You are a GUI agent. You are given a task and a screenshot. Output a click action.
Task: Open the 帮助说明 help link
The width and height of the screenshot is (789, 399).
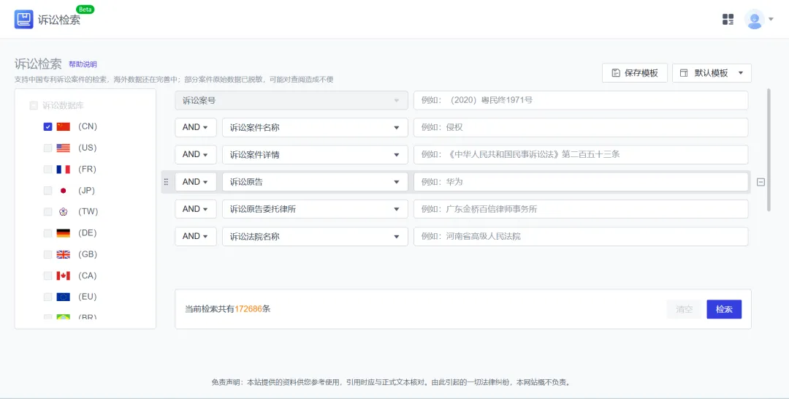tap(83, 64)
